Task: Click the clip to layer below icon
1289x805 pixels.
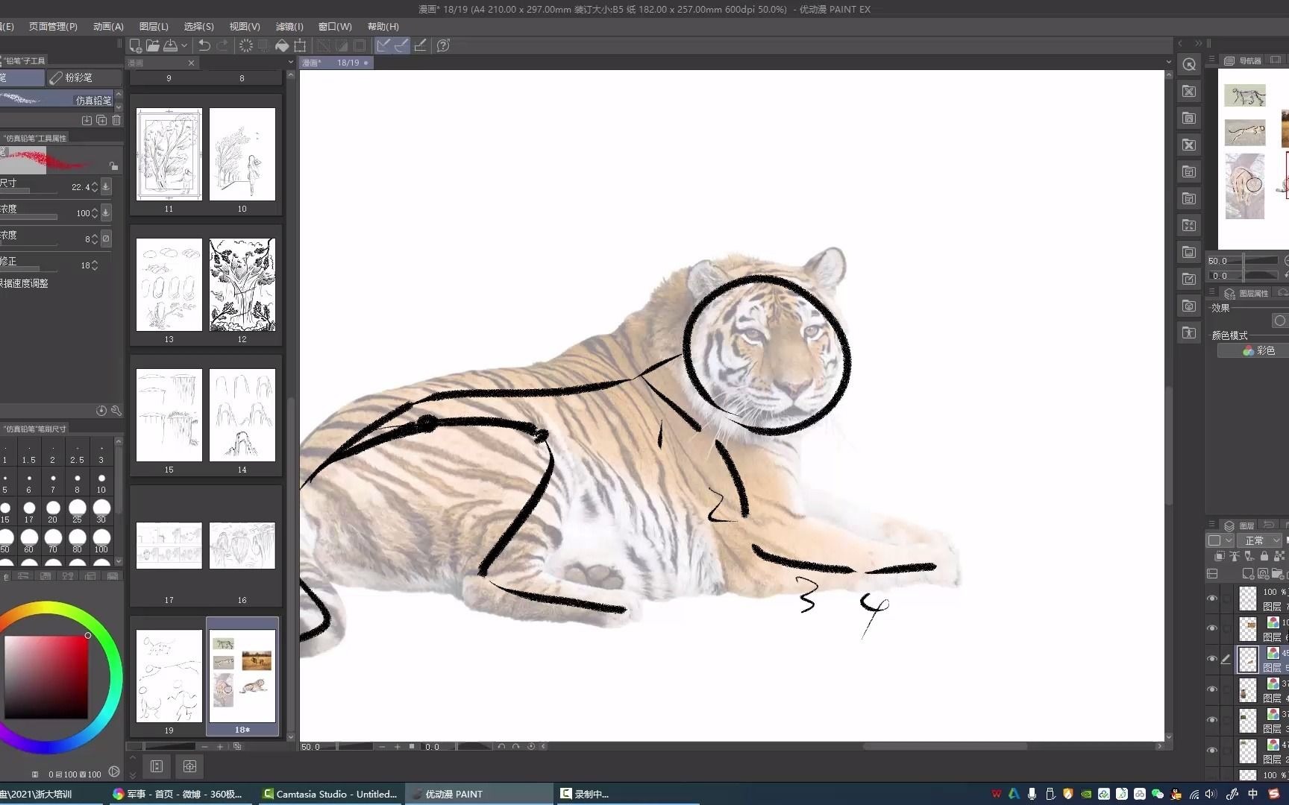Action: [x=1220, y=556]
